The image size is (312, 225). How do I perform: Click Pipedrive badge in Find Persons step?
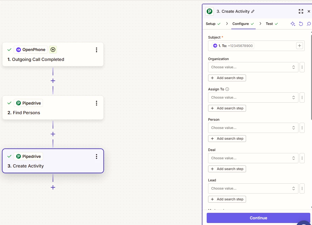pos(29,103)
